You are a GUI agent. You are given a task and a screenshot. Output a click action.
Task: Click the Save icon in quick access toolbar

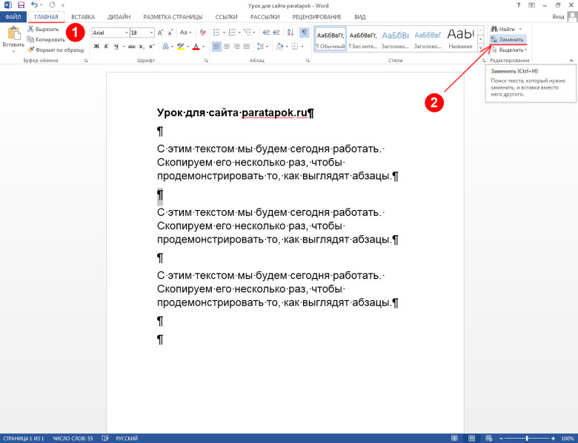coord(21,5)
